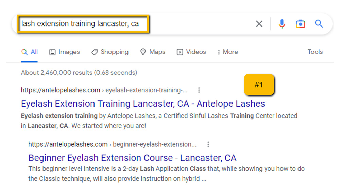Open search by image camera icon
Viewport: 340px width, 191px height.
[300, 24]
